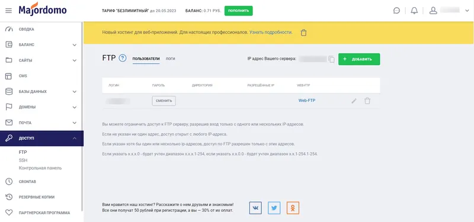Expand the user account dropdown arrow
474x222 pixels.
pyautogui.click(x=466, y=11)
